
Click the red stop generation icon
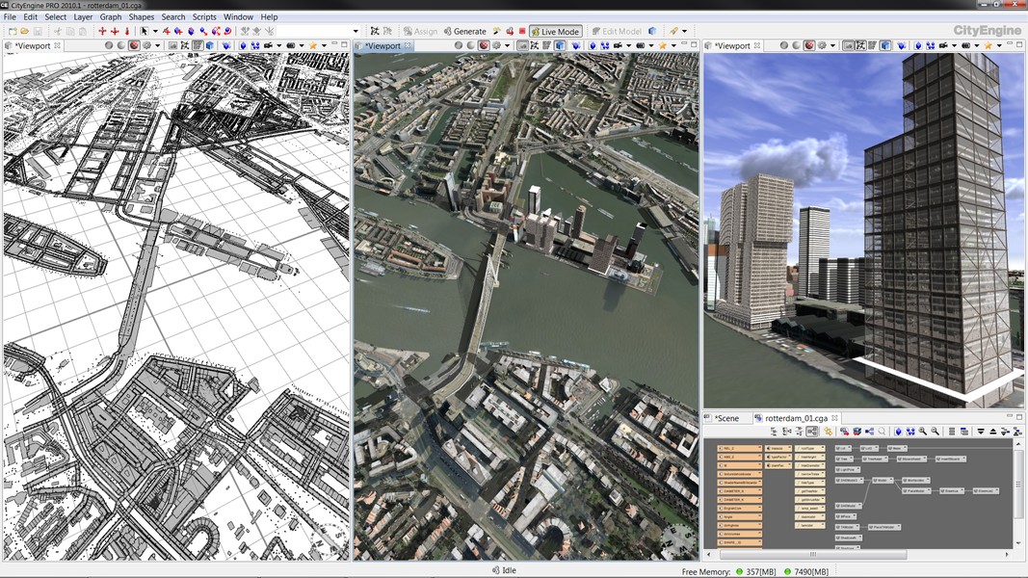521,32
